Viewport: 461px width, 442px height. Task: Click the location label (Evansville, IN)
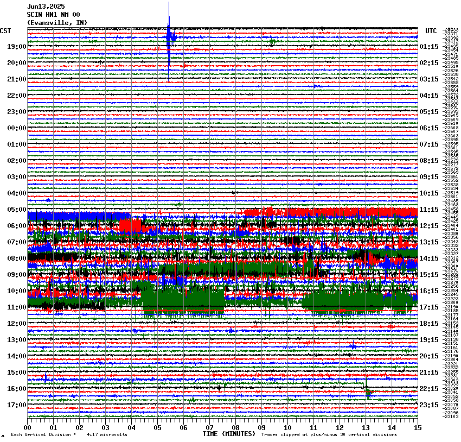point(57,23)
